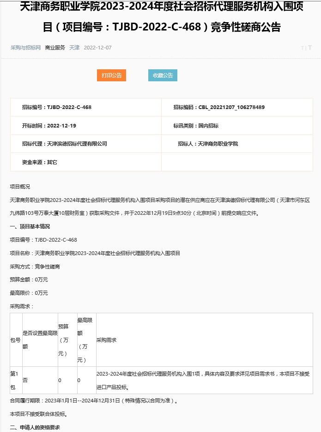Click the orange 打印公告 button
The width and height of the screenshot is (321, 432).
[111, 75]
